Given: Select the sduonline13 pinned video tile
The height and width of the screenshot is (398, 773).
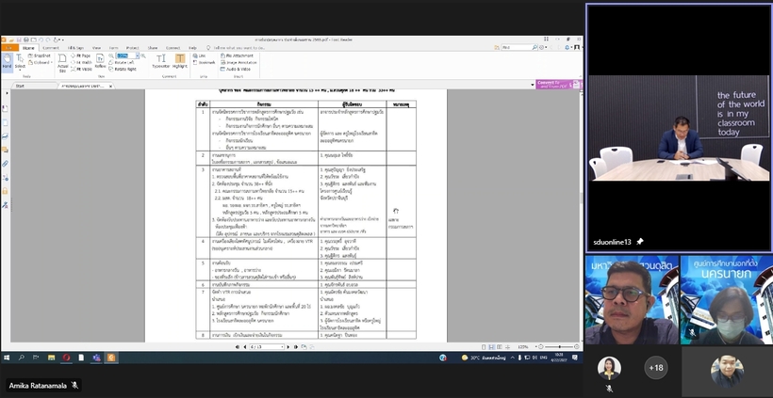Looking at the screenshot, I should click(679, 128).
